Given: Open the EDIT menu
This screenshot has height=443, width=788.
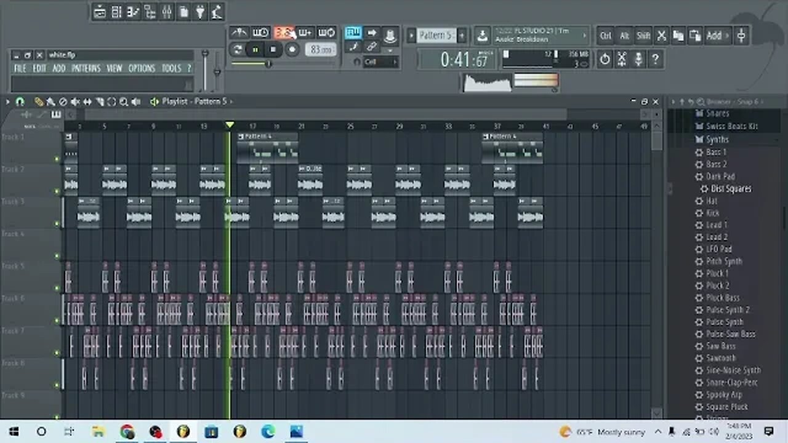Looking at the screenshot, I should 39,68.
